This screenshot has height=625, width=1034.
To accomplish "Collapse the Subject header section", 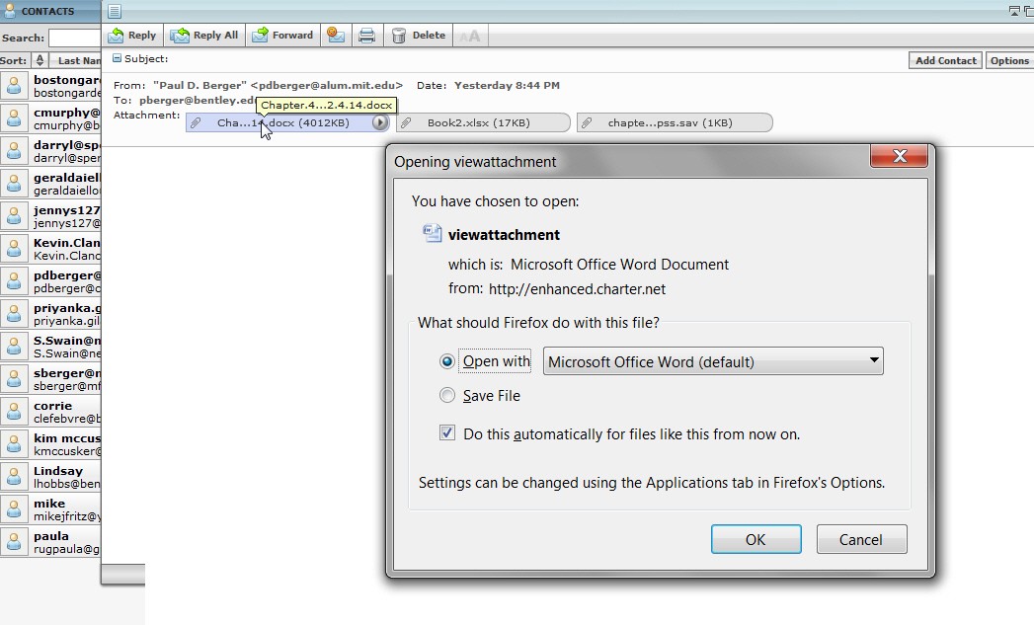I will click(117, 58).
